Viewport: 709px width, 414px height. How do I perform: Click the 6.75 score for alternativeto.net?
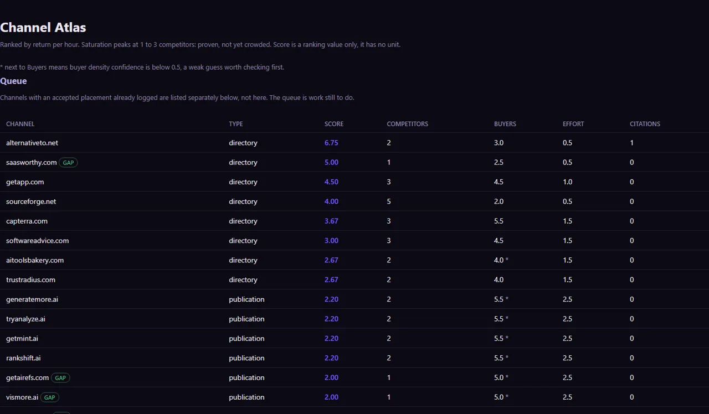coord(331,143)
